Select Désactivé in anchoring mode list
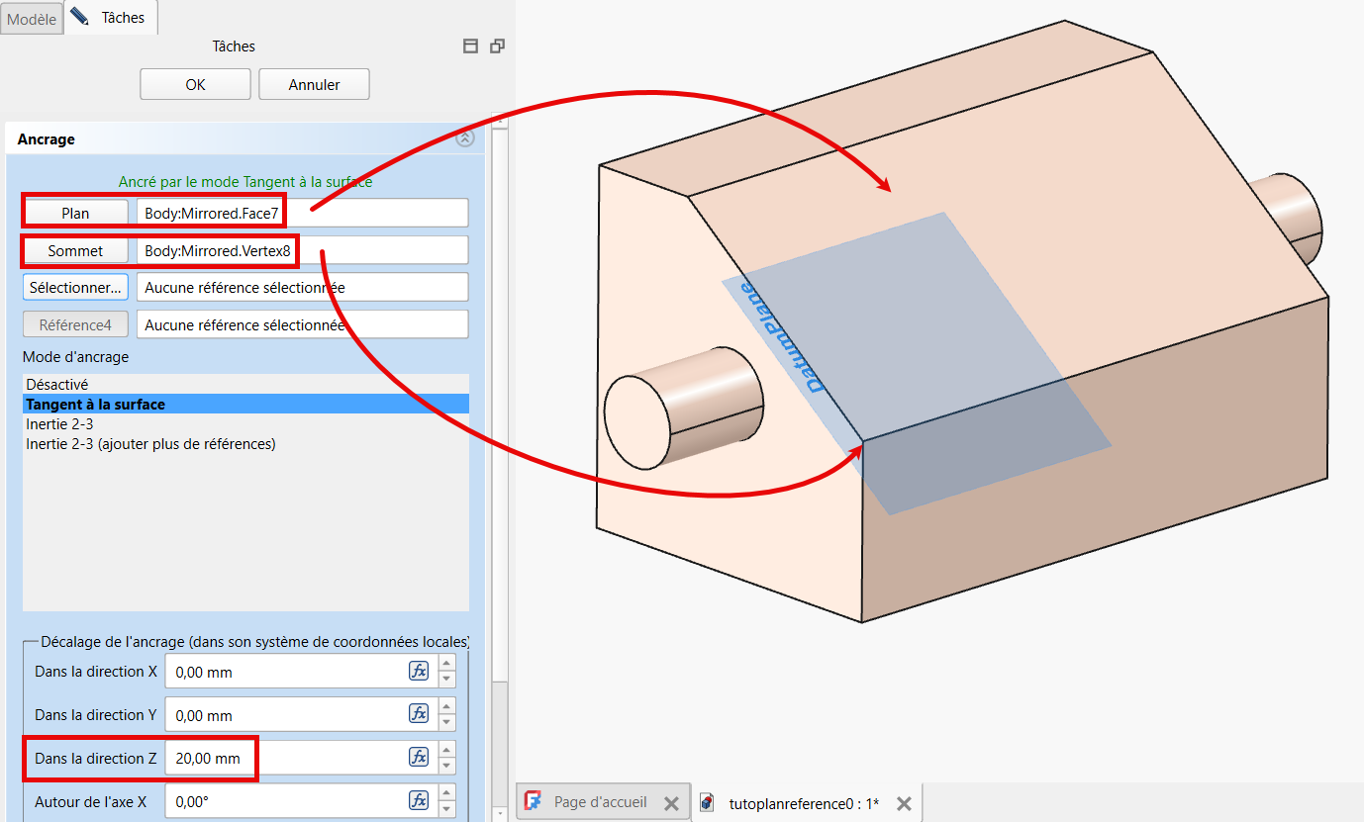Screen dimensions: 1364x822 57,385
